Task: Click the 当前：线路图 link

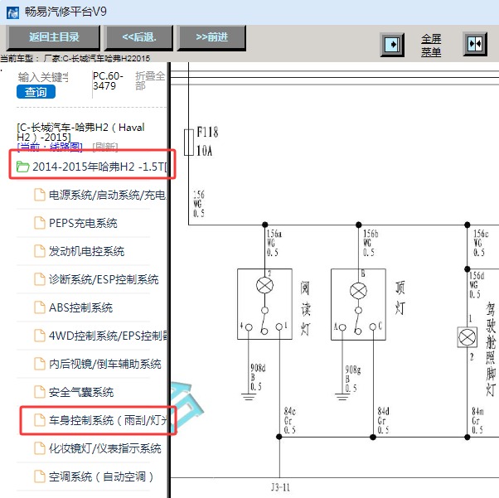Action: pyautogui.click(x=50, y=147)
